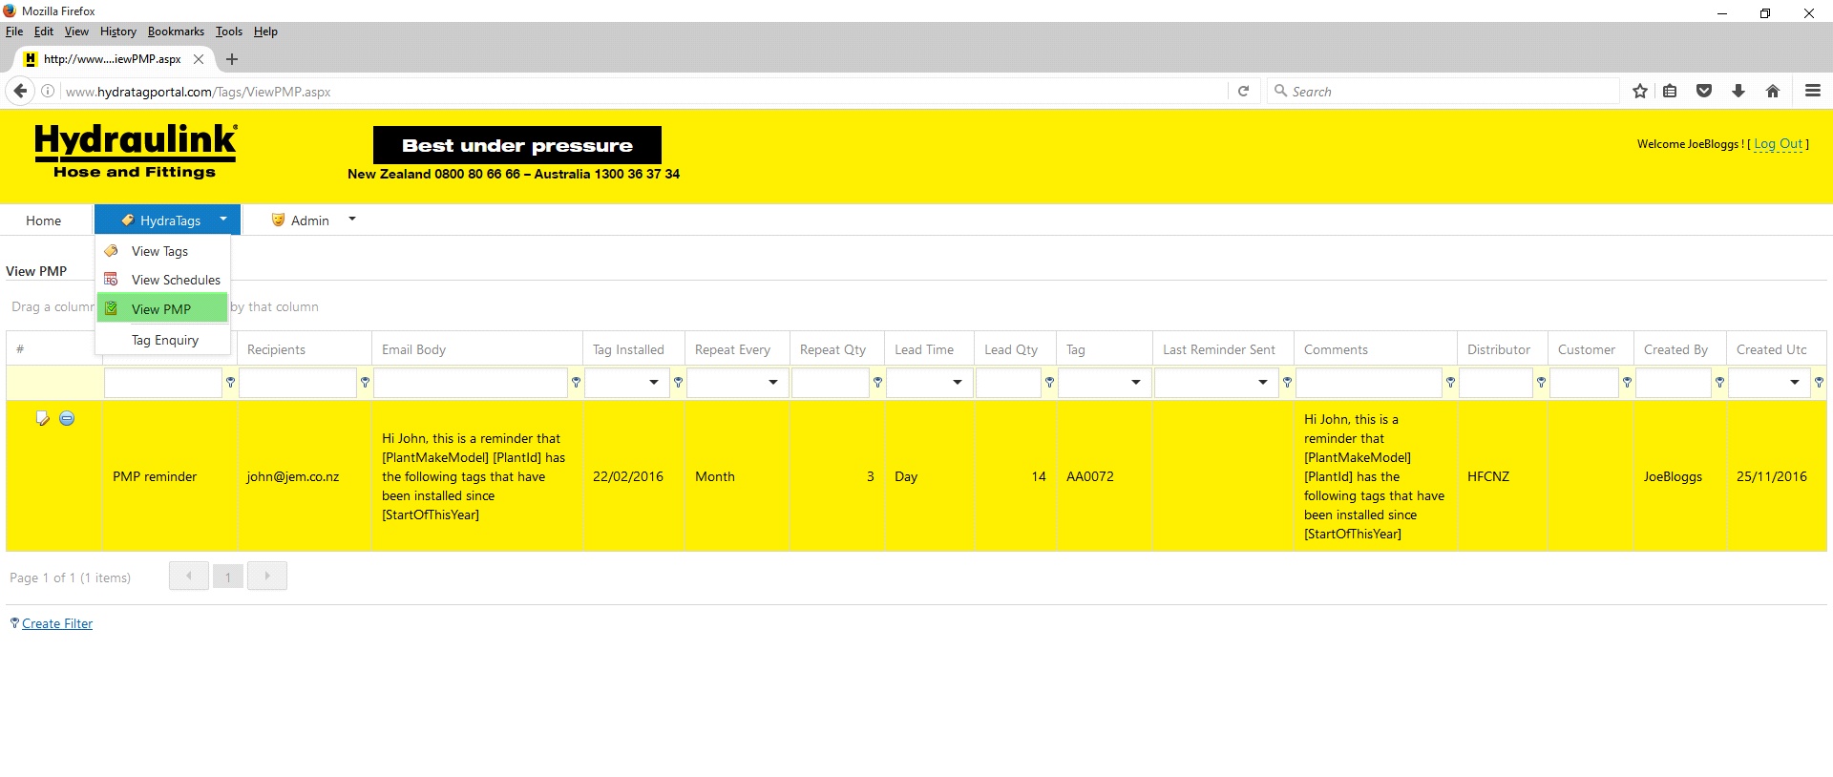Open the filter menu icon for the Repeat Qty column
The image size is (1833, 777).
tap(877, 382)
